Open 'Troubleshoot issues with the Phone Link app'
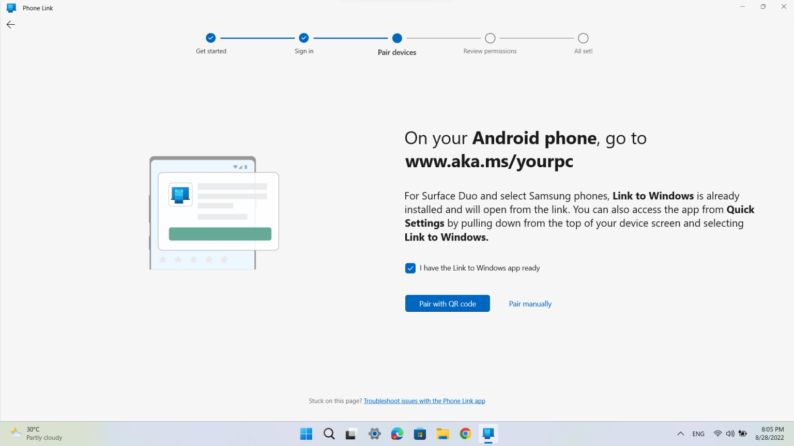This screenshot has width=794, height=446. (424, 401)
